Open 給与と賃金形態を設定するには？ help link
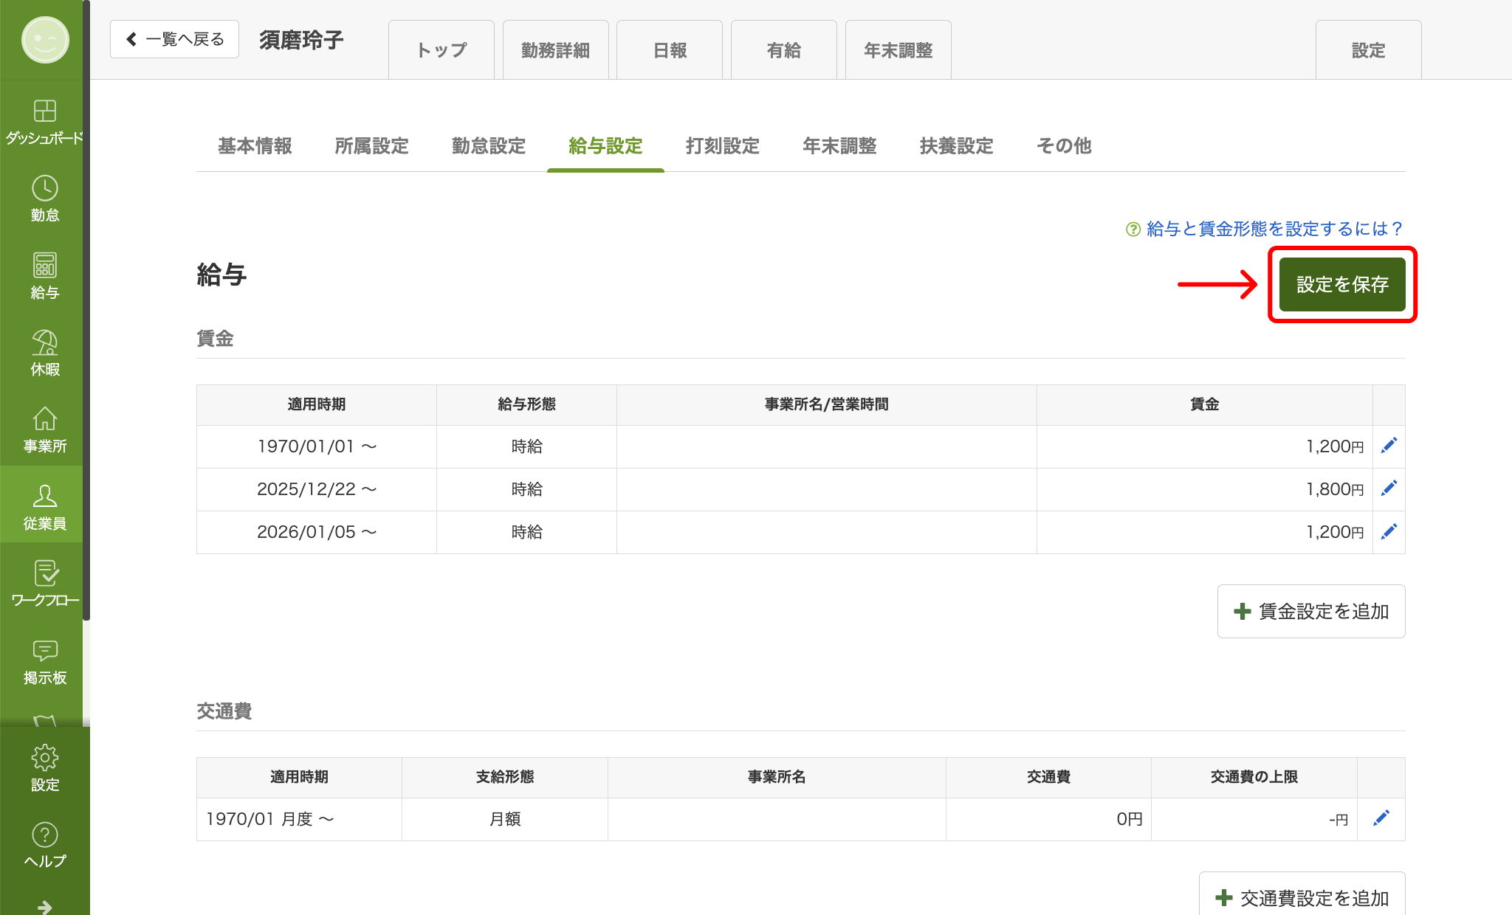Screen dimensions: 1512x915 click(x=1264, y=229)
